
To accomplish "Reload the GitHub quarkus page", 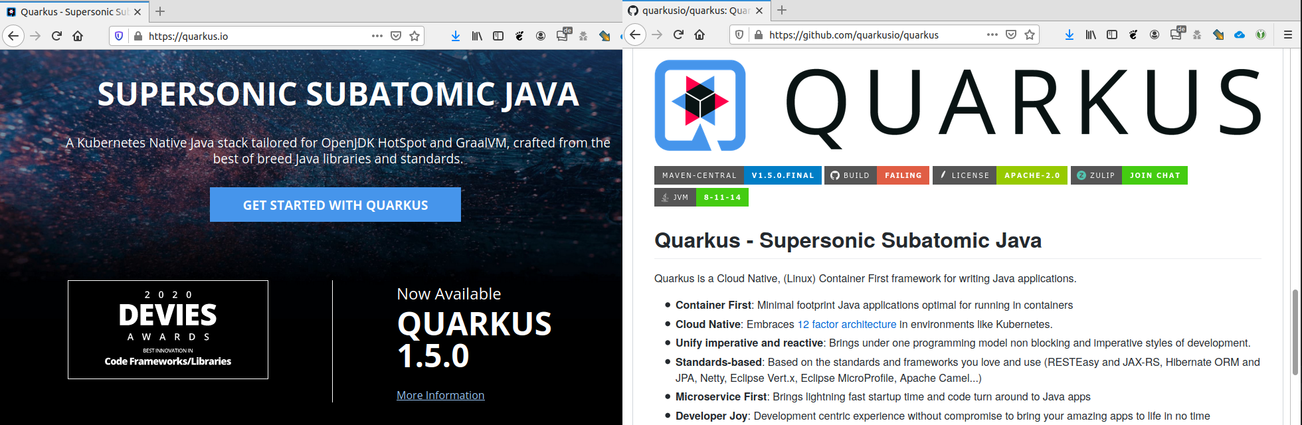I will click(678, 35).
